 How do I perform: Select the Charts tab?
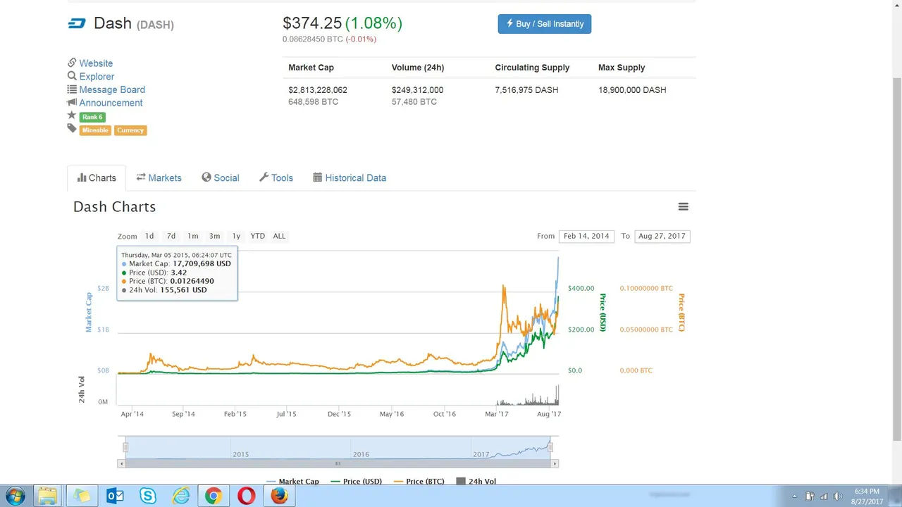click(97, 177)
